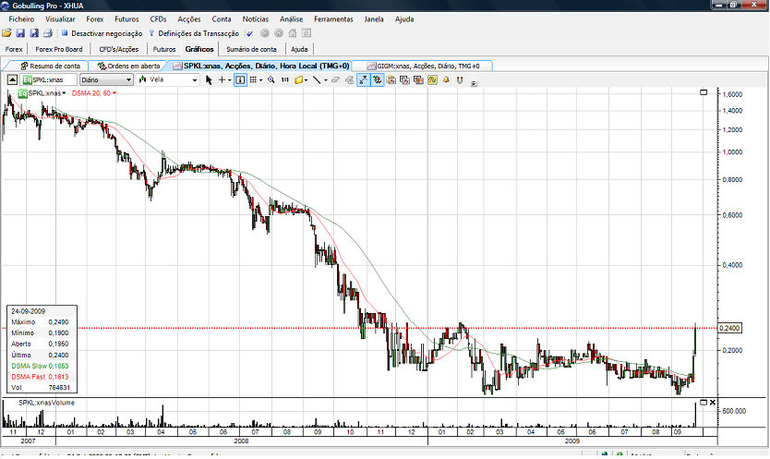Switch to the GIGM:xnas chart tab

point(423,66)
